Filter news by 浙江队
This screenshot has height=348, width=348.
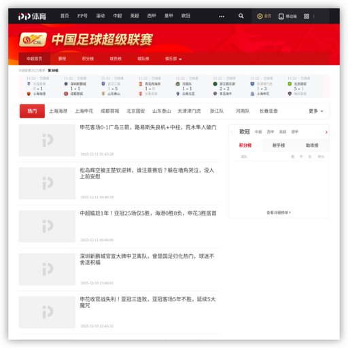217,111
